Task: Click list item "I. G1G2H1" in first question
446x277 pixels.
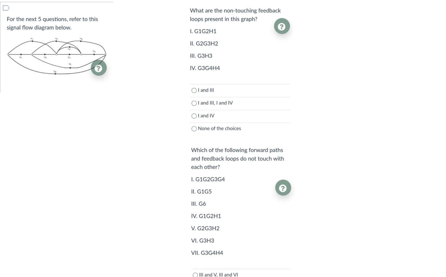Action: (x=203, y=31)
